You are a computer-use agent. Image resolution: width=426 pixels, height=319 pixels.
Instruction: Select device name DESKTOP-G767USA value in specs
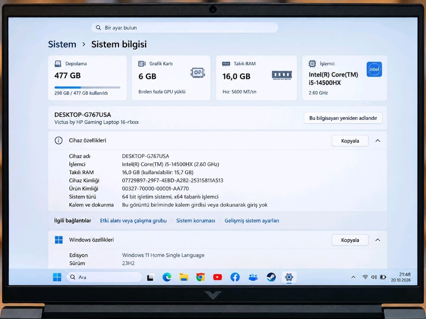click(146, 156)
